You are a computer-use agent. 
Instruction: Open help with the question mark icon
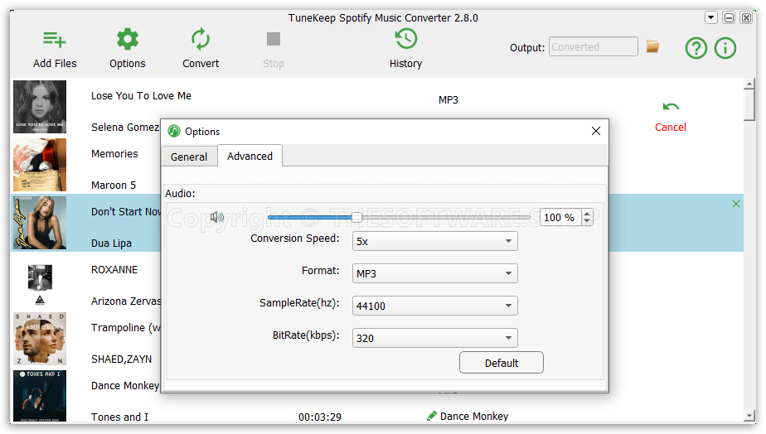click(x=696, y=48)
